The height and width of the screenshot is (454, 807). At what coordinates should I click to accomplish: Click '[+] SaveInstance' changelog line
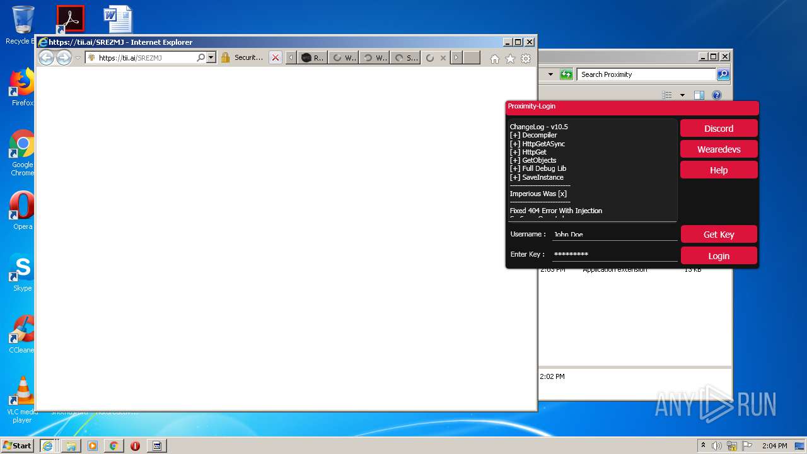pos(537,177)
